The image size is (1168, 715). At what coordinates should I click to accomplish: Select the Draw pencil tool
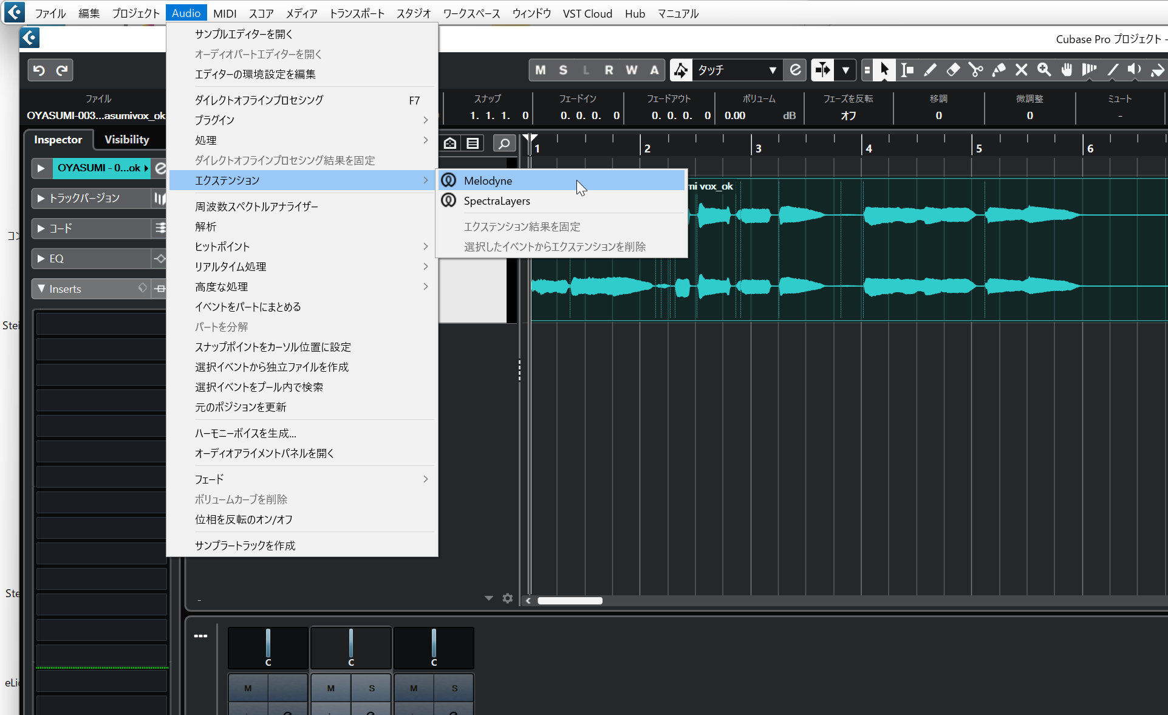click(930, 70)
